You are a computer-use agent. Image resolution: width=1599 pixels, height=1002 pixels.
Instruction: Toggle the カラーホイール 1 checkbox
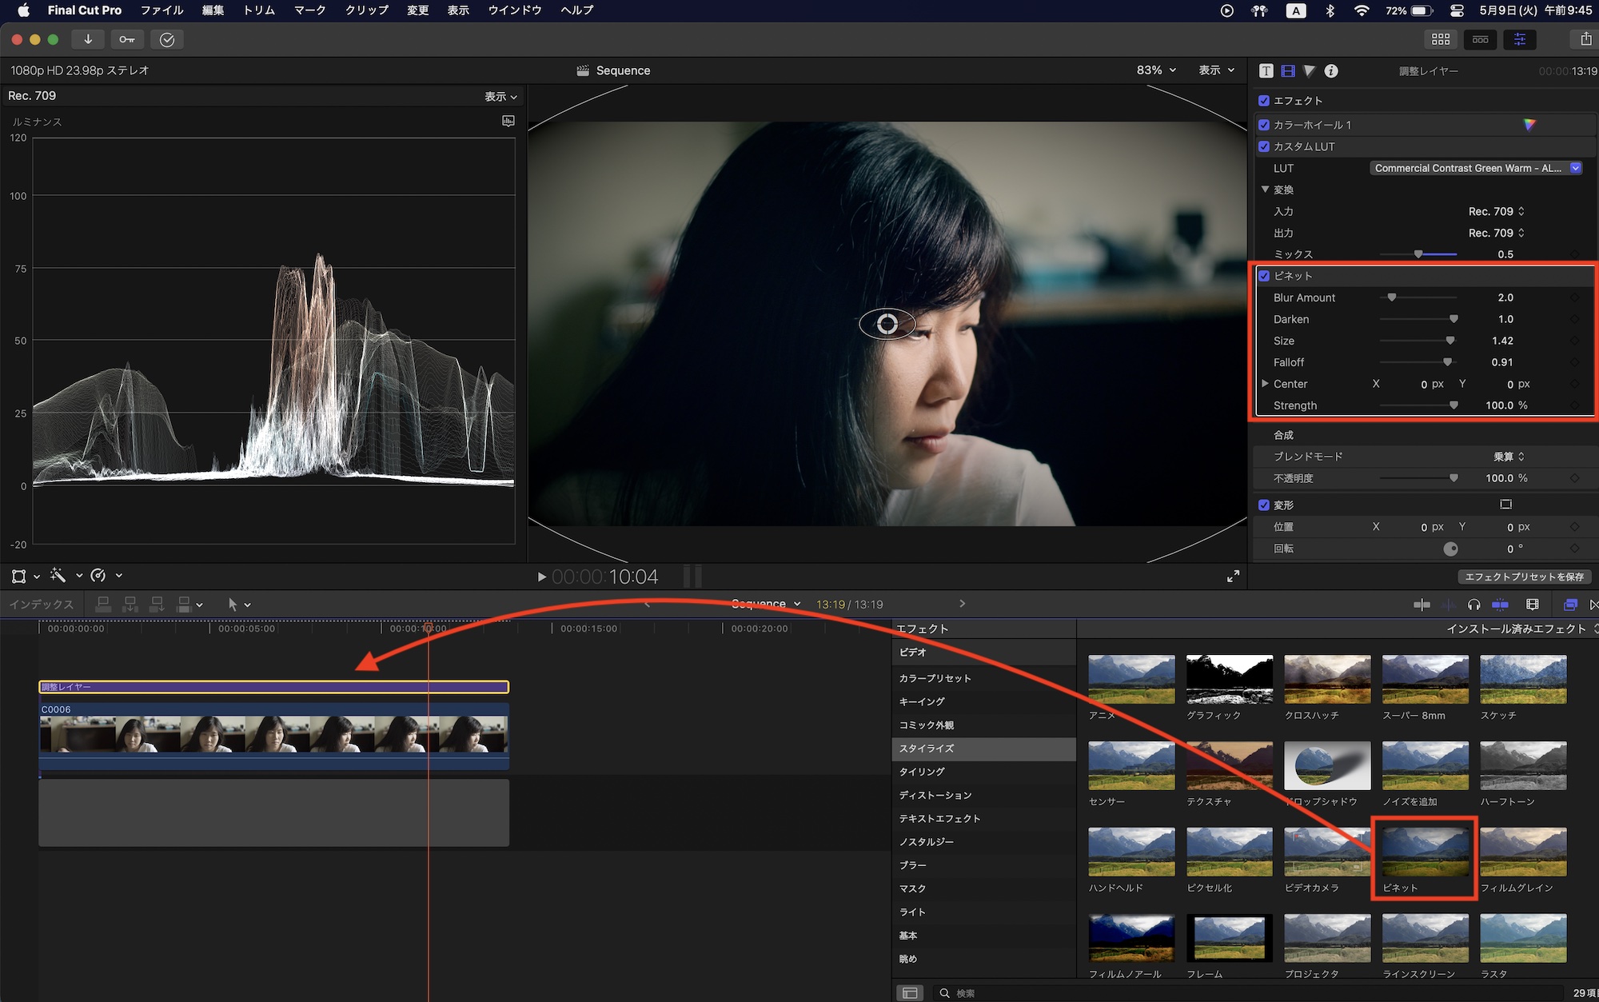pos(1264,125)
